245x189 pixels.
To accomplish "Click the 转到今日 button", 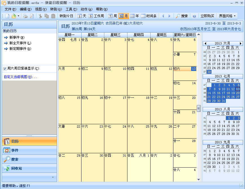I will 66,16.
